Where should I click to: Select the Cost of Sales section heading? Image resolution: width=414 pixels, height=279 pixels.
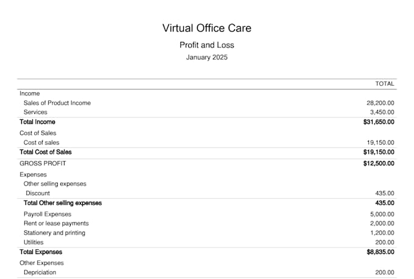coord(38,133)
